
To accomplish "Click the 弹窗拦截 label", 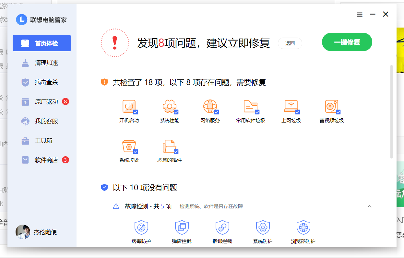I will click(x=182, y=241).
